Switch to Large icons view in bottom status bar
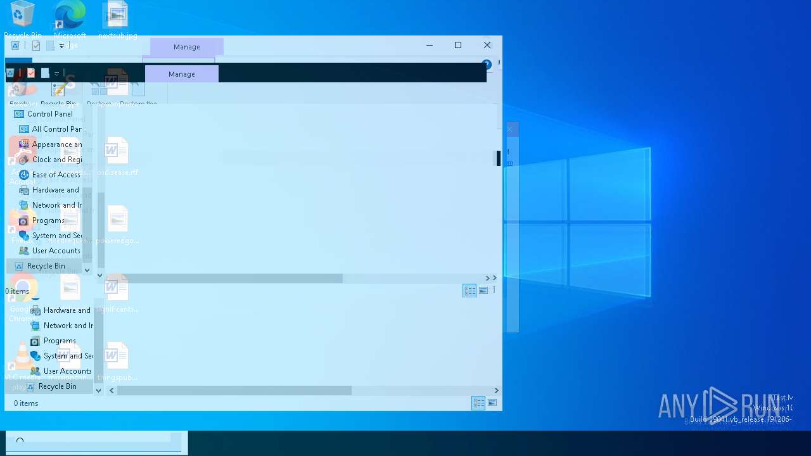The width and height of the screenshot is (811, 456). tap(492, 403)
